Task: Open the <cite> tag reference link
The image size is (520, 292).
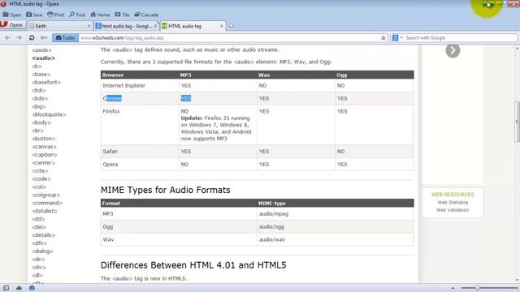Action: [40, 170]
